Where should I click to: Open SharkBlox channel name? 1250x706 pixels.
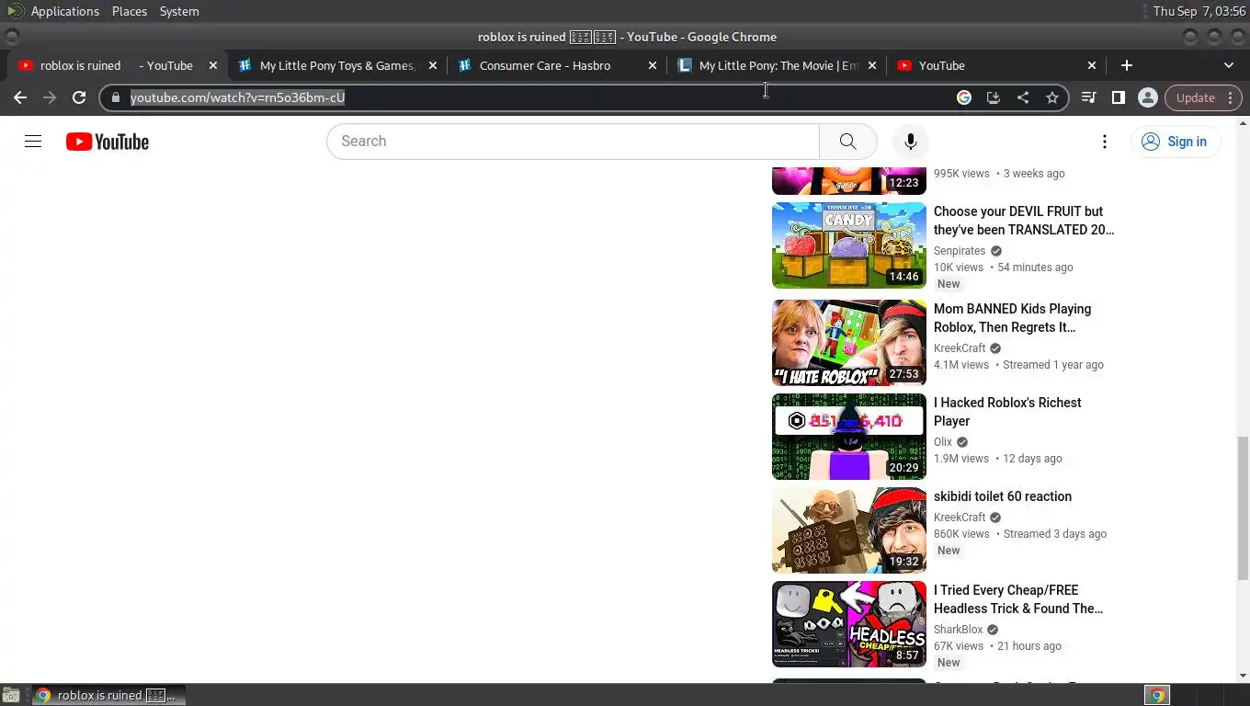pos(959,630)
